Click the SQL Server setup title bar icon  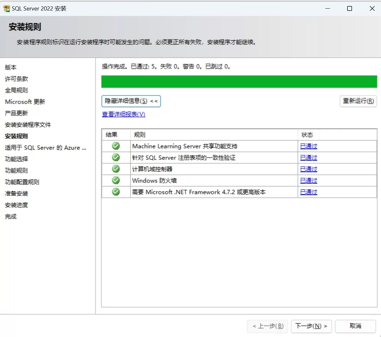point(6,9)
